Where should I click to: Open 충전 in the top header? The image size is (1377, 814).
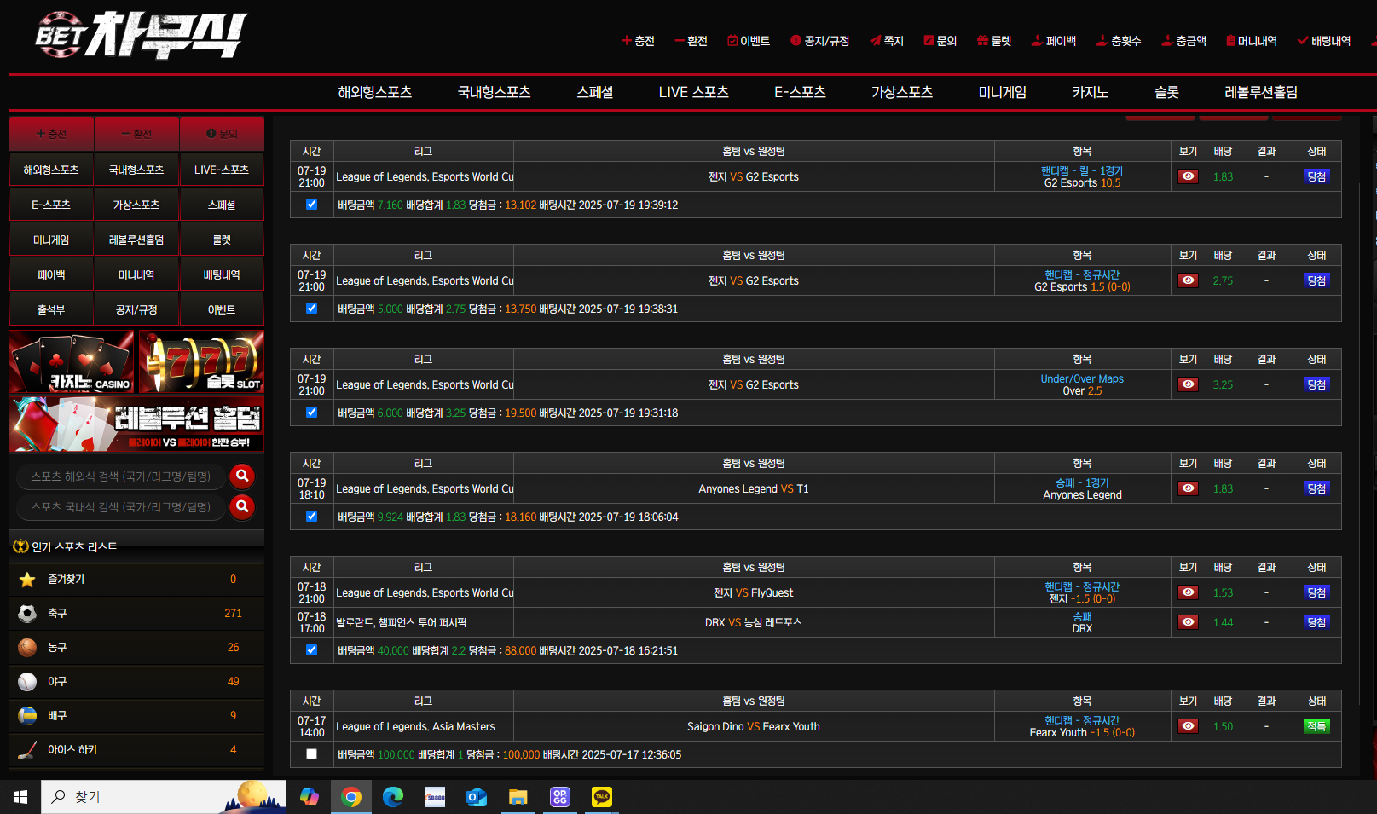click(x=638, y=41)
